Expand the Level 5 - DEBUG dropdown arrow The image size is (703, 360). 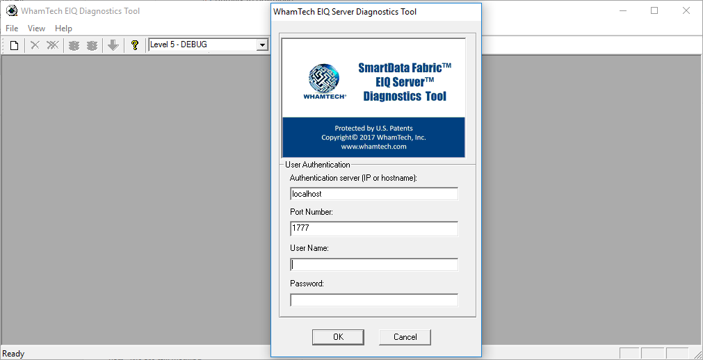click(x=262, y=45)
